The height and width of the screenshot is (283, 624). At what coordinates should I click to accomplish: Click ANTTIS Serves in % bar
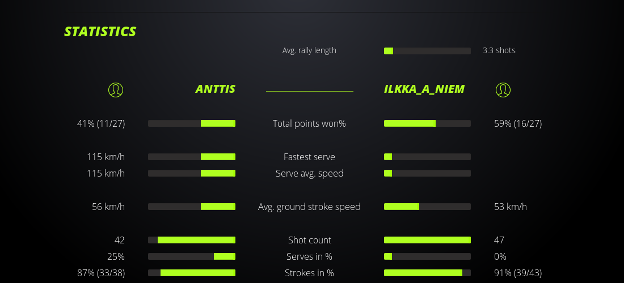tap(192, 256)
